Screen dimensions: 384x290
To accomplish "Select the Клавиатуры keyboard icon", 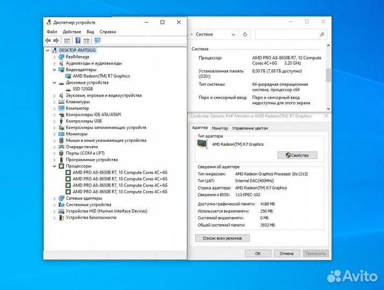I will (x=61, y=102).
